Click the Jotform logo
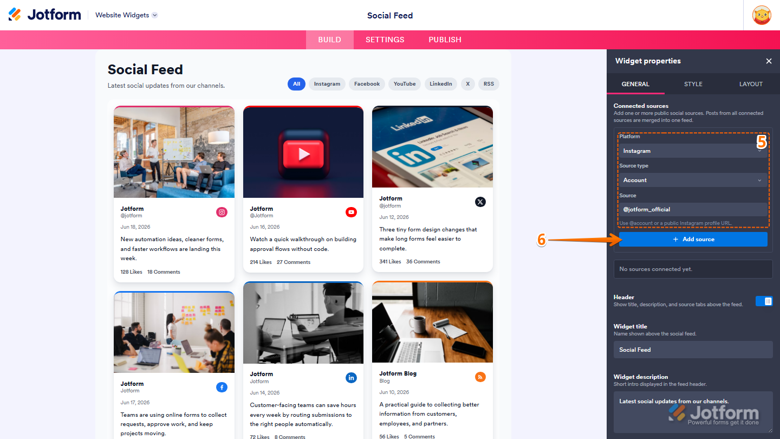This screenshot has width=780, height=439. pos(44,15)
